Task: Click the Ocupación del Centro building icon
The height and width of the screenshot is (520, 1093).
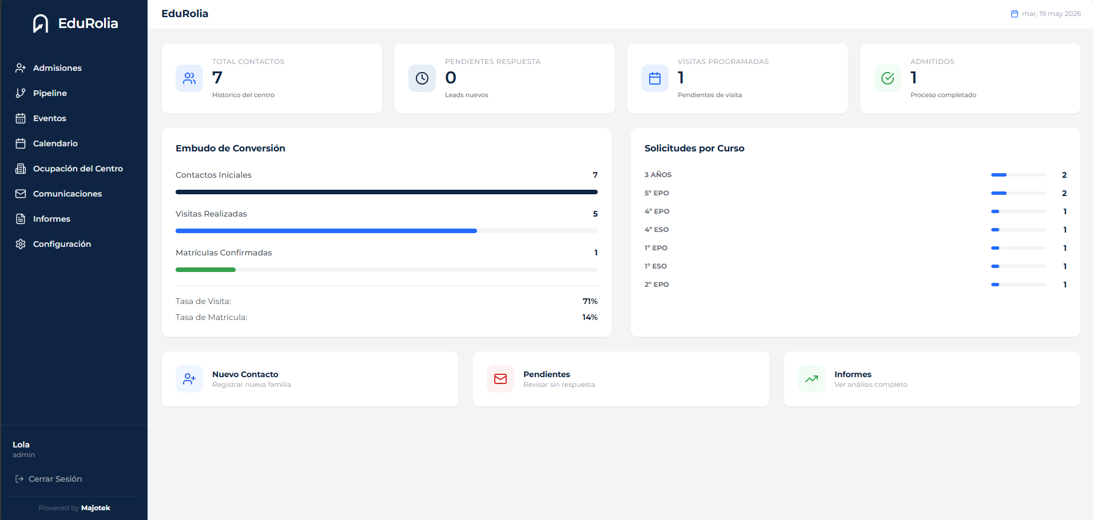Action: tap(21, 169)
